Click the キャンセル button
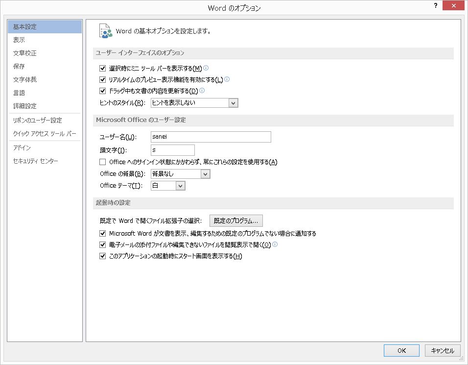Viewport: 468px width, 365px height. point(443,350)
